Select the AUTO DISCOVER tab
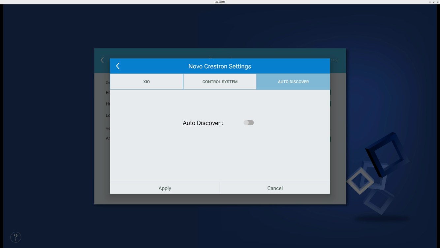This screenshot has width=440, height=248. coord(293,82)
